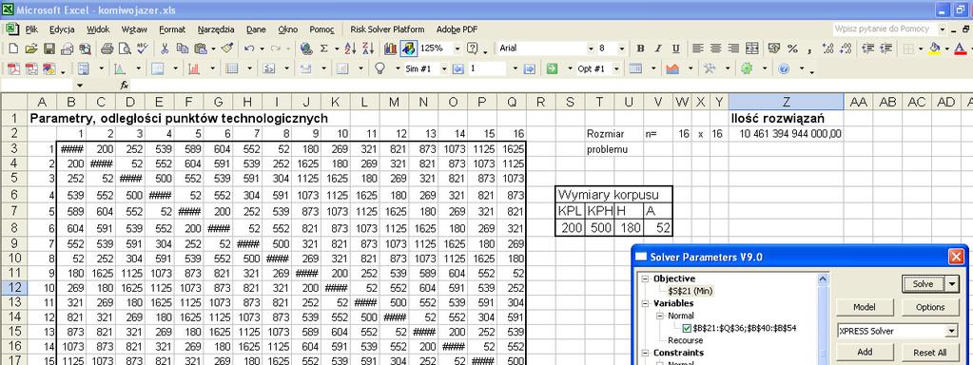Click the Merge and Center icon

click(x=752, y=48)
